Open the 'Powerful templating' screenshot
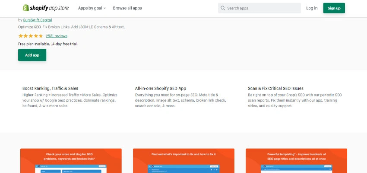 point(296,160)
